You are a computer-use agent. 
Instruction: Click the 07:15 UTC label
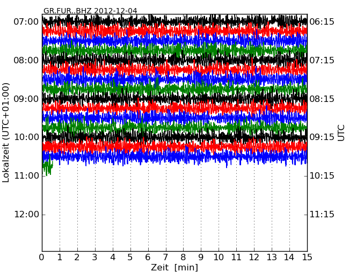pyautogui.click(x=322, y=60)
